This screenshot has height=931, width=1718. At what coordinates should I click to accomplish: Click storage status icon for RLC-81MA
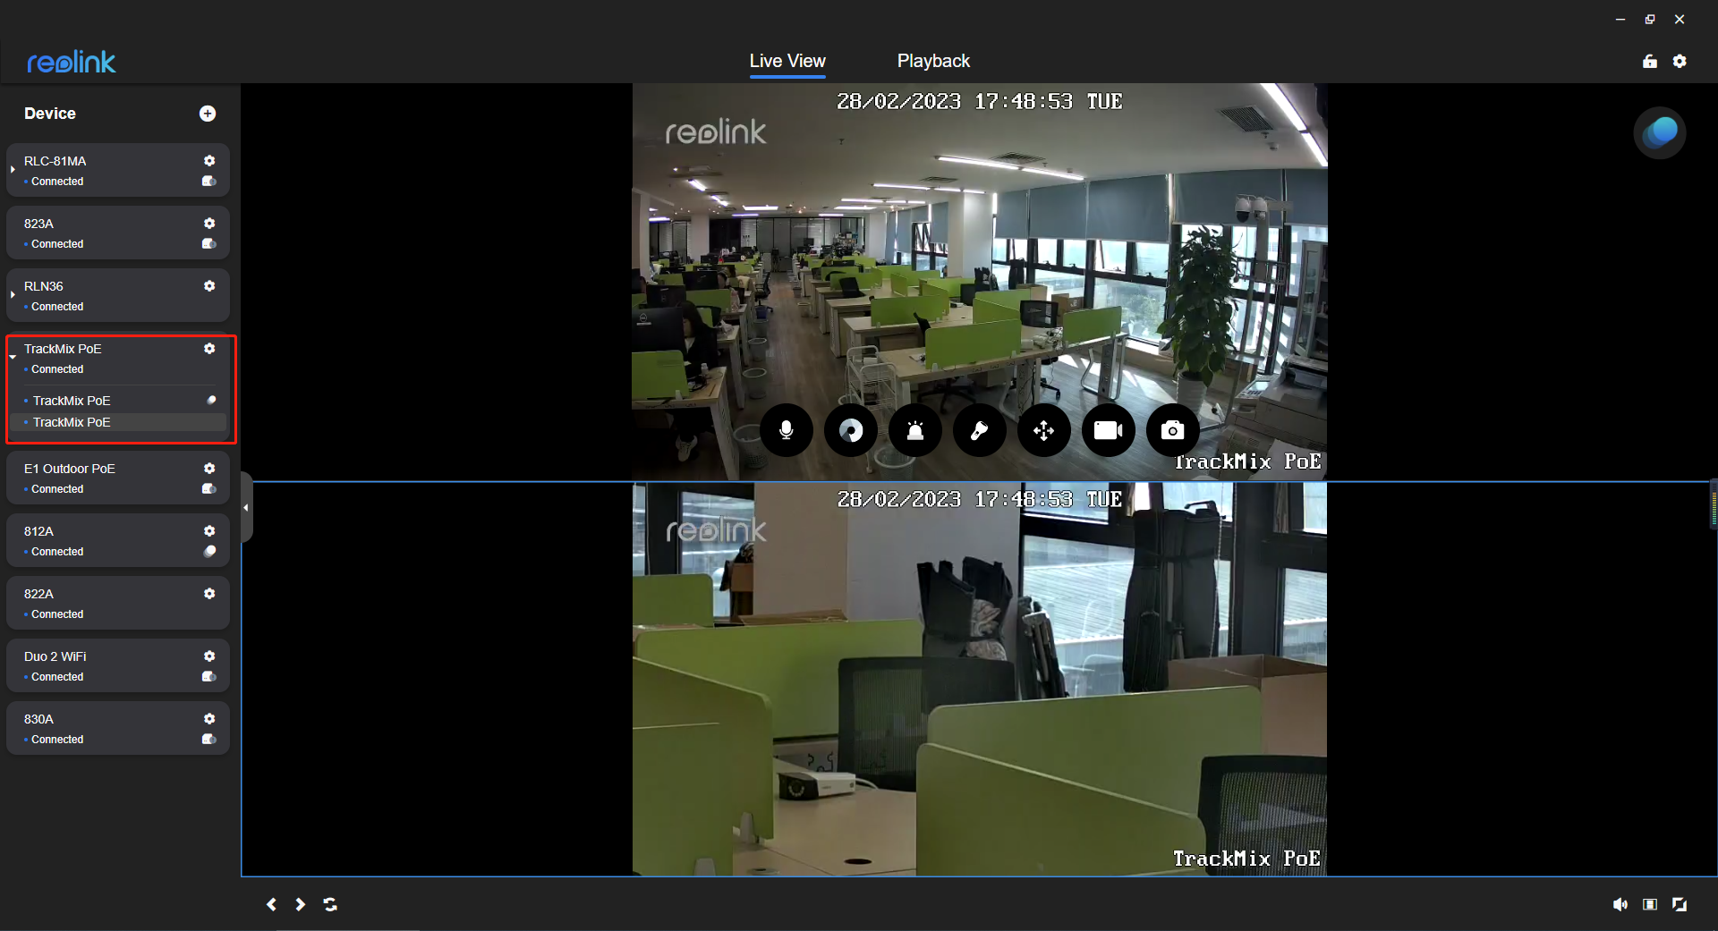[x=209, y=182]
